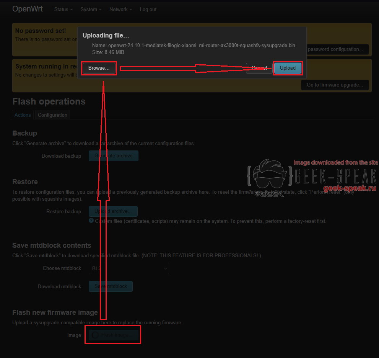Click the 'Backup' section heading
Viewport: 379px width, 358px height.
(x=24, y=133)
